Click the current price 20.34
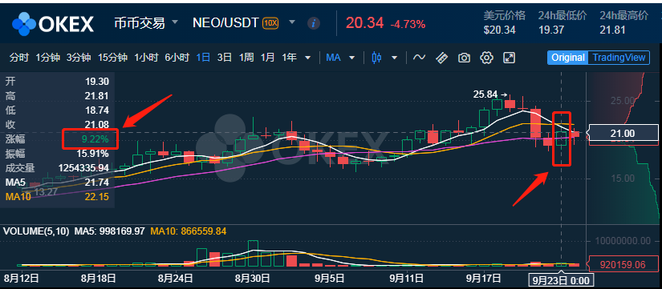Screen dimensions: 662x289 364,22
